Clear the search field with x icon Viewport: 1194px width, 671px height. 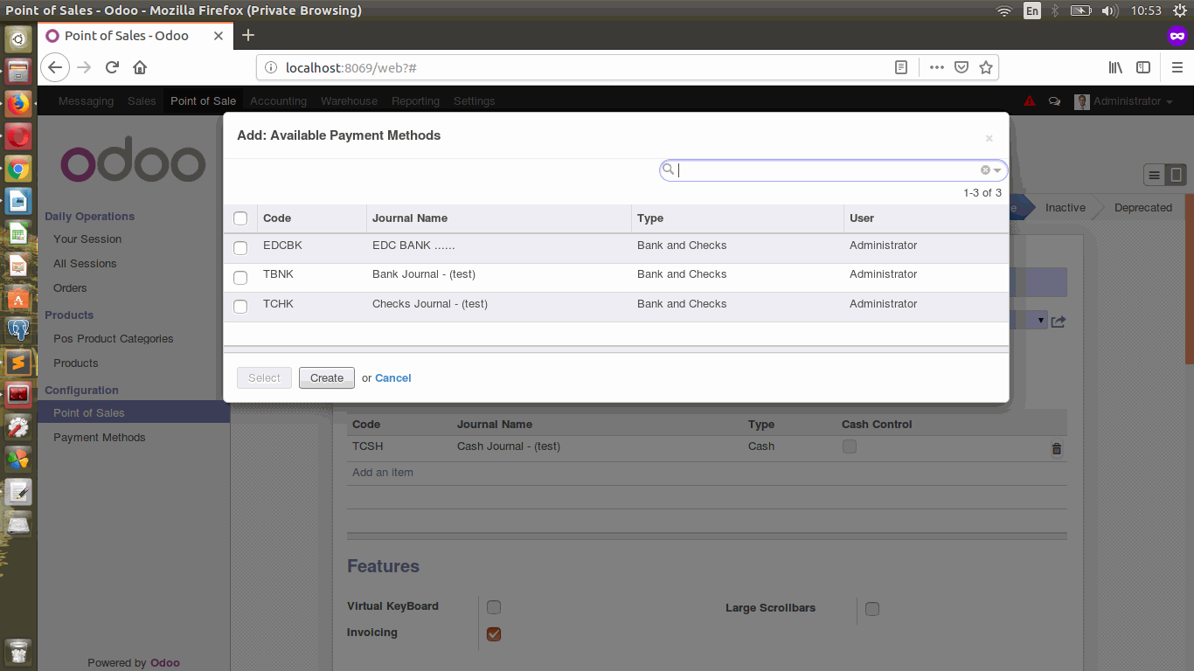(985, 170)
